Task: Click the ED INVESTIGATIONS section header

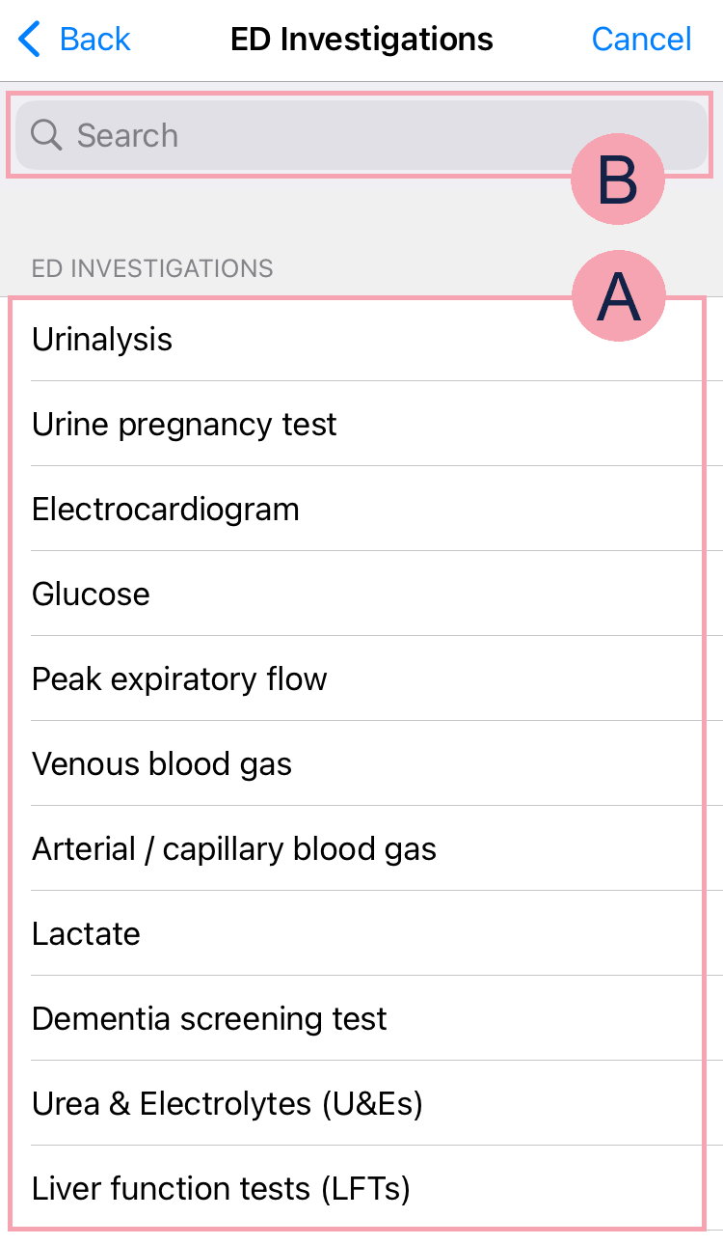Action: (x=152, y=268)
